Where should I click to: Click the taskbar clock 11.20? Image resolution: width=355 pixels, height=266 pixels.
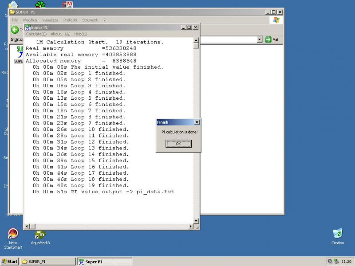click(x=347, y=262)
